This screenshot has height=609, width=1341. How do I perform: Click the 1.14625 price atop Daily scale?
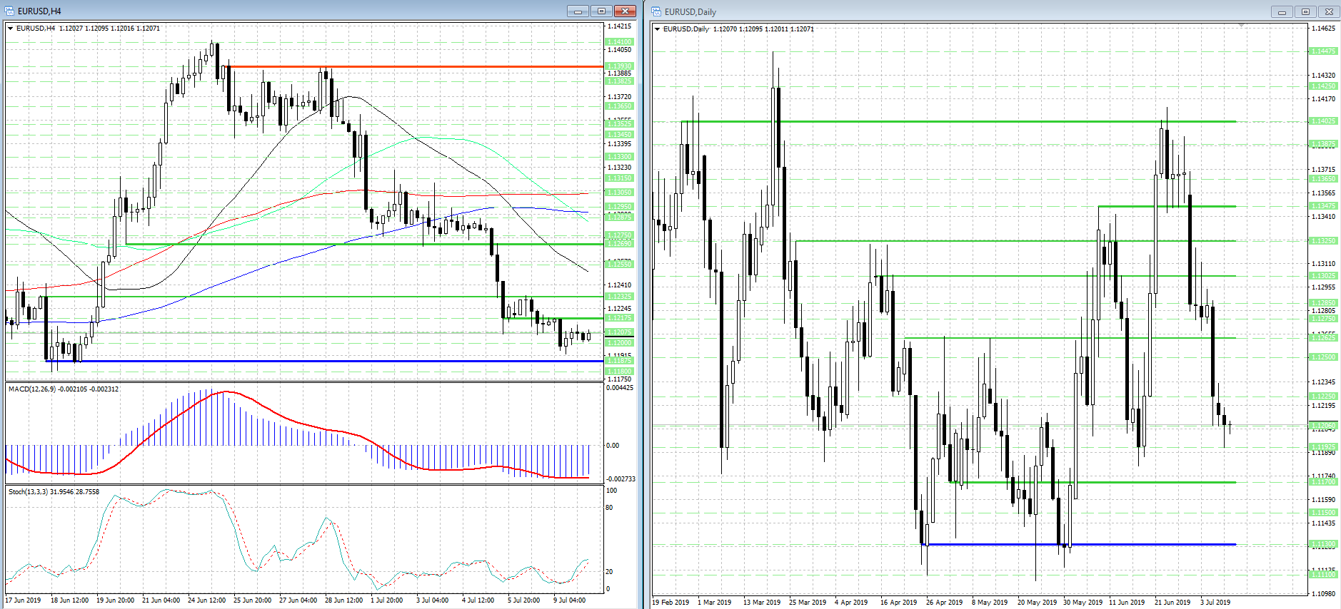[1323, 29]
